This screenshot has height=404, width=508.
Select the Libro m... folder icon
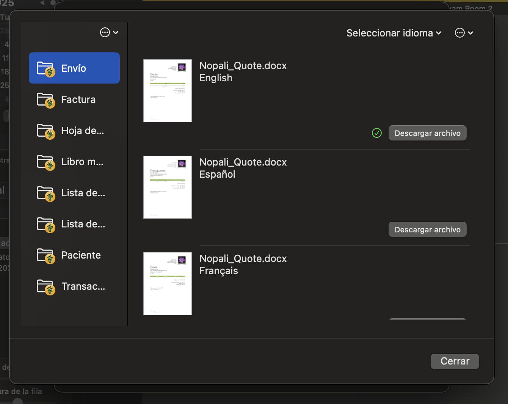coord(46,162)
